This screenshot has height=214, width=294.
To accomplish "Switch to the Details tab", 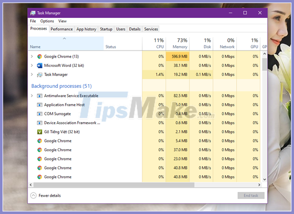I will 135,29.
